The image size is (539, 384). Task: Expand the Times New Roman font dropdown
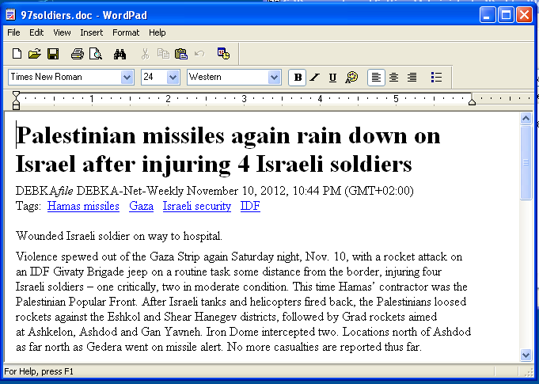[x=127, y=78]
